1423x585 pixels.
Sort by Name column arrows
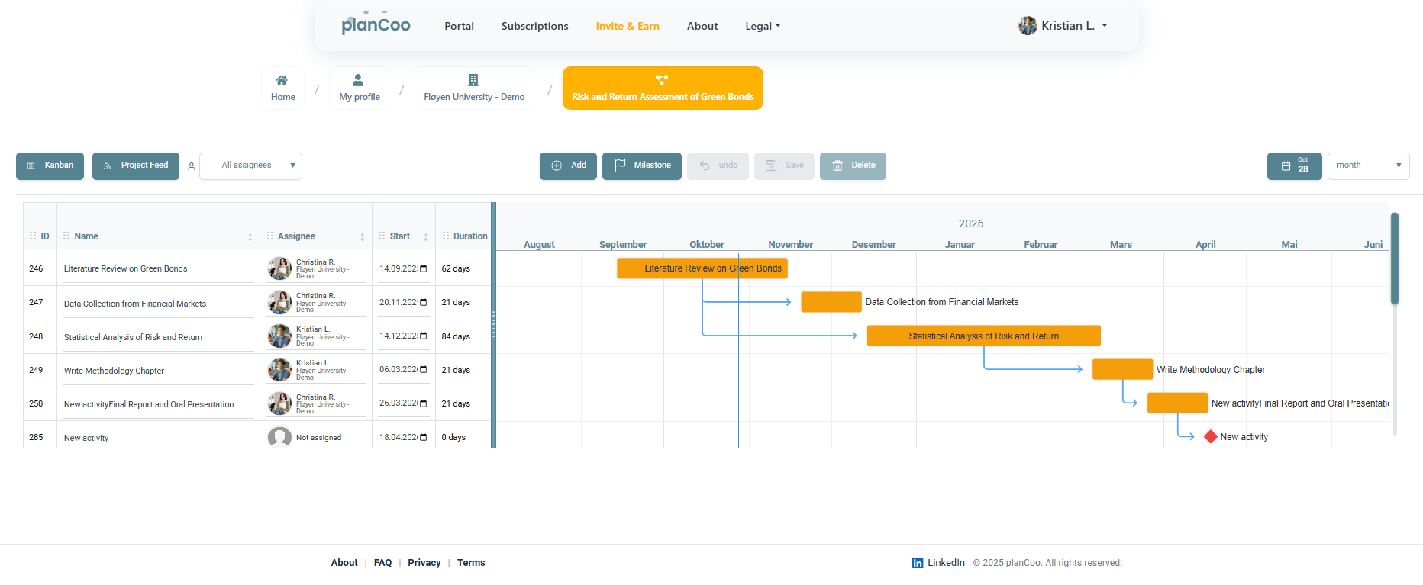point(250,237)
